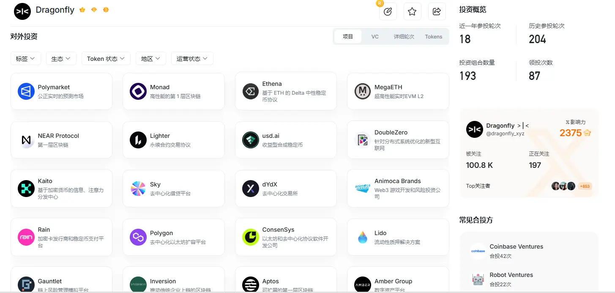The image size is (615, 293).
Task: Click the share icon in the top bar
Action: pos(437,11)
